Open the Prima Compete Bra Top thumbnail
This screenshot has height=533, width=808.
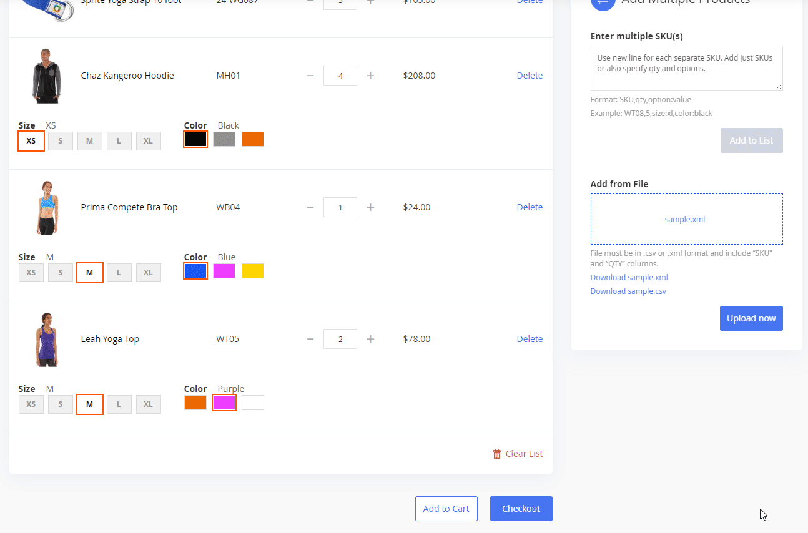click(x=47, y=207)
